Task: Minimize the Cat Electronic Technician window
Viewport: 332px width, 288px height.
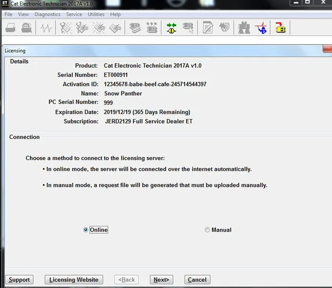Action: (296, 2)
